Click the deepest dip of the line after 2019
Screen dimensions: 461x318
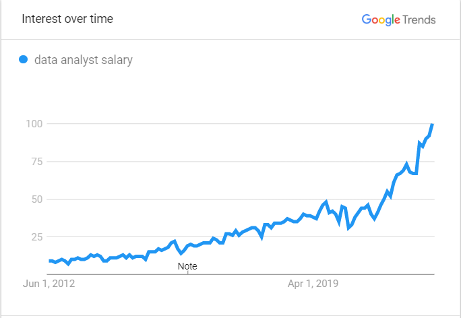348,228
